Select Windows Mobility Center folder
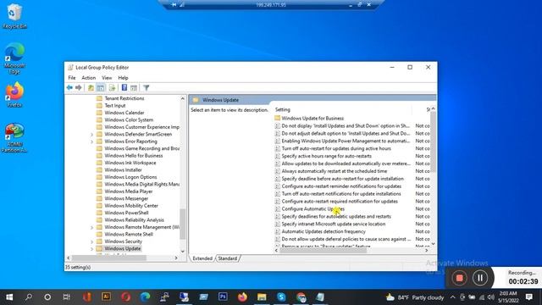The width and height of the screenshot is (542, 305). point(131,206)
